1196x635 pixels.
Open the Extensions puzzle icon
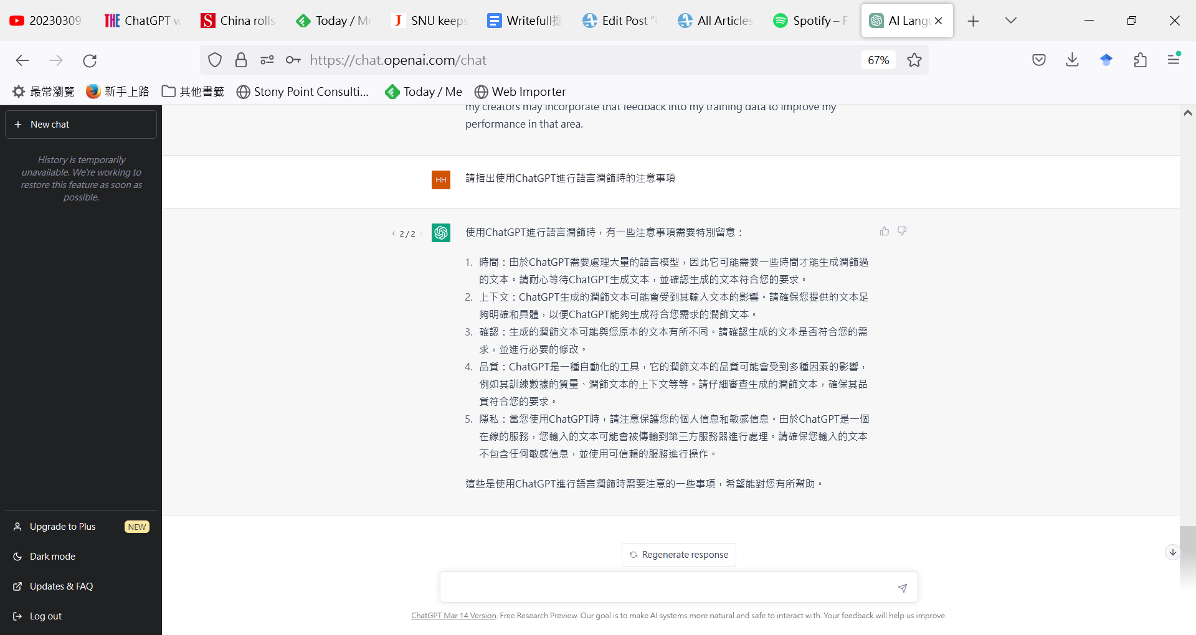click(1141, 60)
